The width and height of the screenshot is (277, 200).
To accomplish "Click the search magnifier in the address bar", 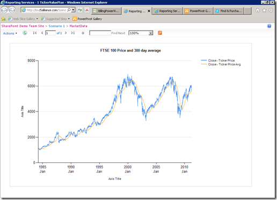I will [69, 10].
